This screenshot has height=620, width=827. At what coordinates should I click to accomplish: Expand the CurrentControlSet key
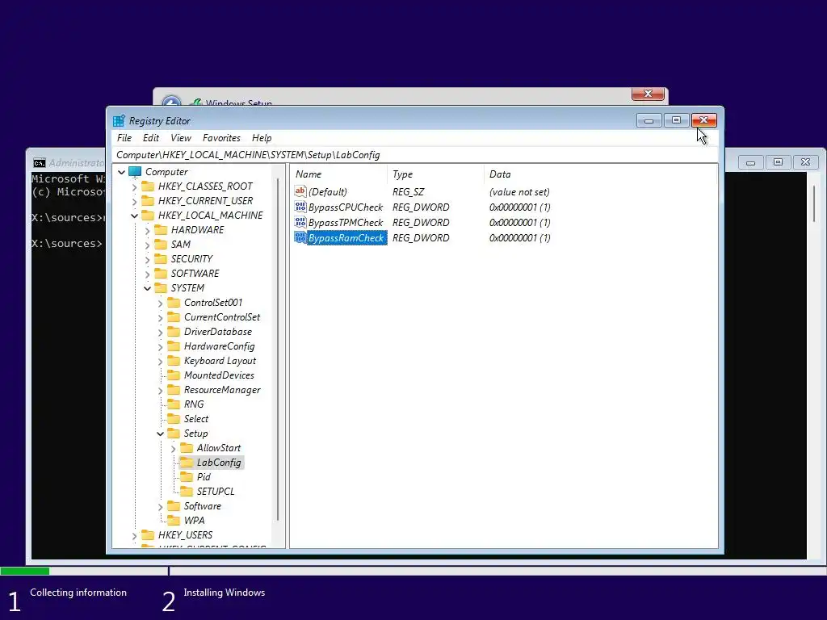tap(161, 318)
